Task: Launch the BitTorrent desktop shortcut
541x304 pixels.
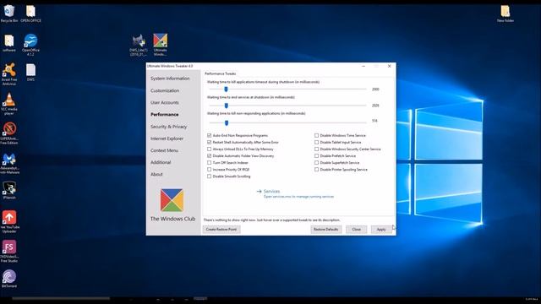Action: click(9, 279)
